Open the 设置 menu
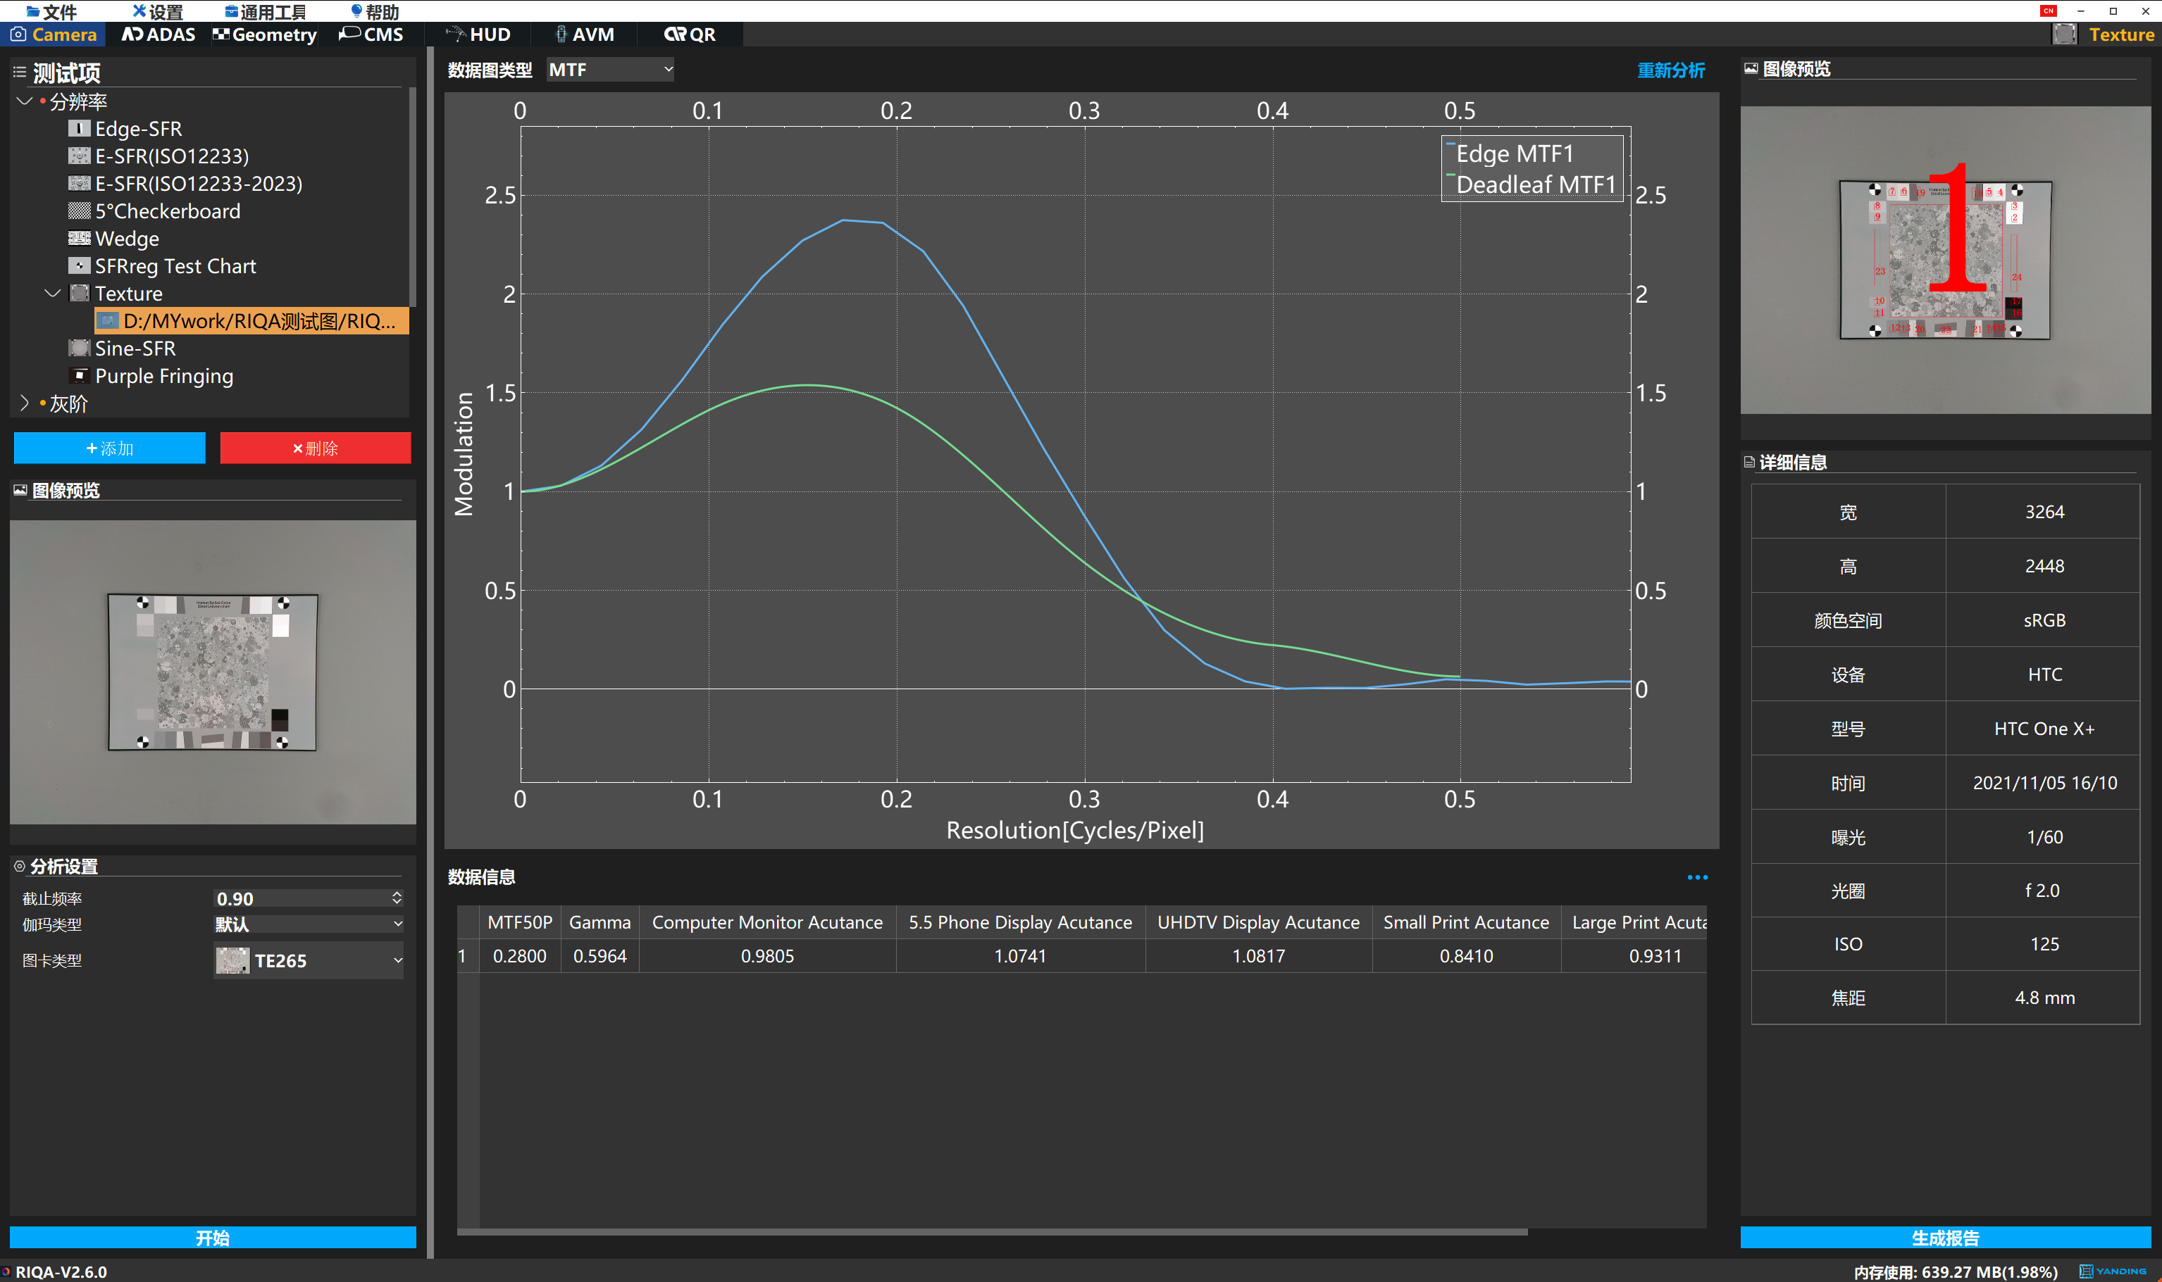 tap(159, 11)
